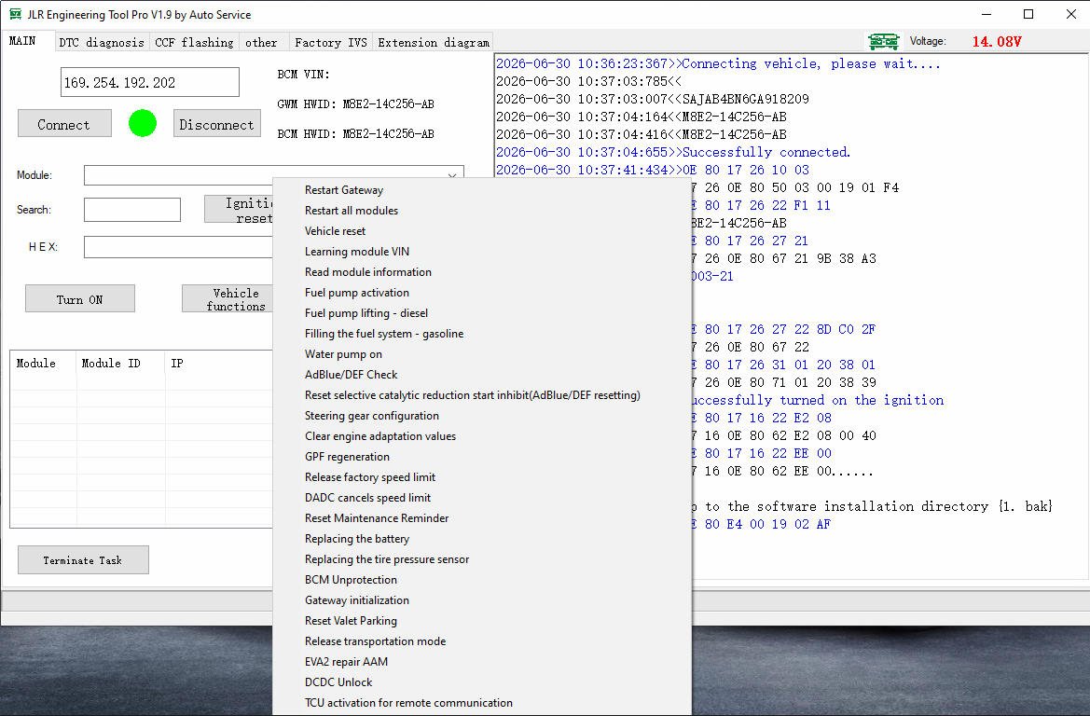Minimize the JLR Engineering Tool window

coord(986,14)
